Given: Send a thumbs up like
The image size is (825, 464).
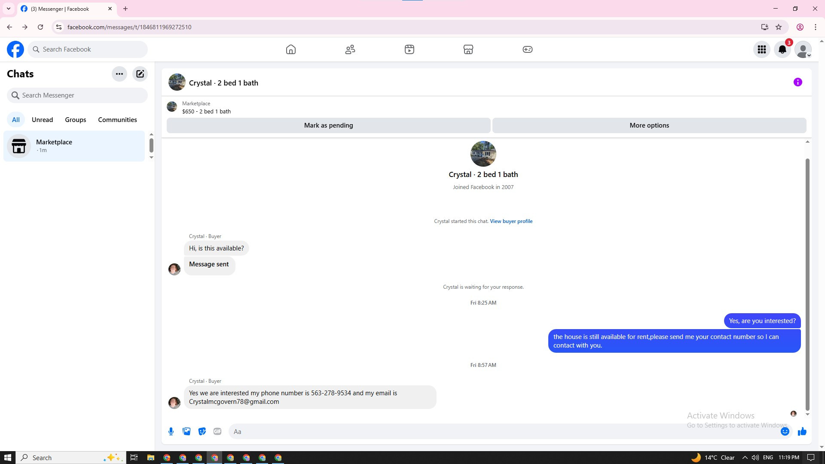Looking at the screenshot, I should 802,431.
